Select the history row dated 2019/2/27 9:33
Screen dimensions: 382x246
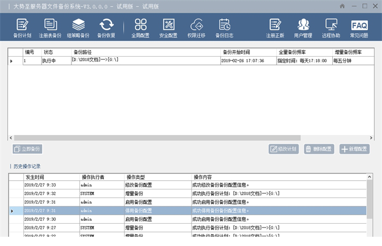tap(188, 185)
